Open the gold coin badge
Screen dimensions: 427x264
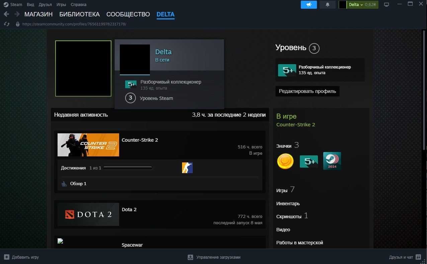point(285,161)
